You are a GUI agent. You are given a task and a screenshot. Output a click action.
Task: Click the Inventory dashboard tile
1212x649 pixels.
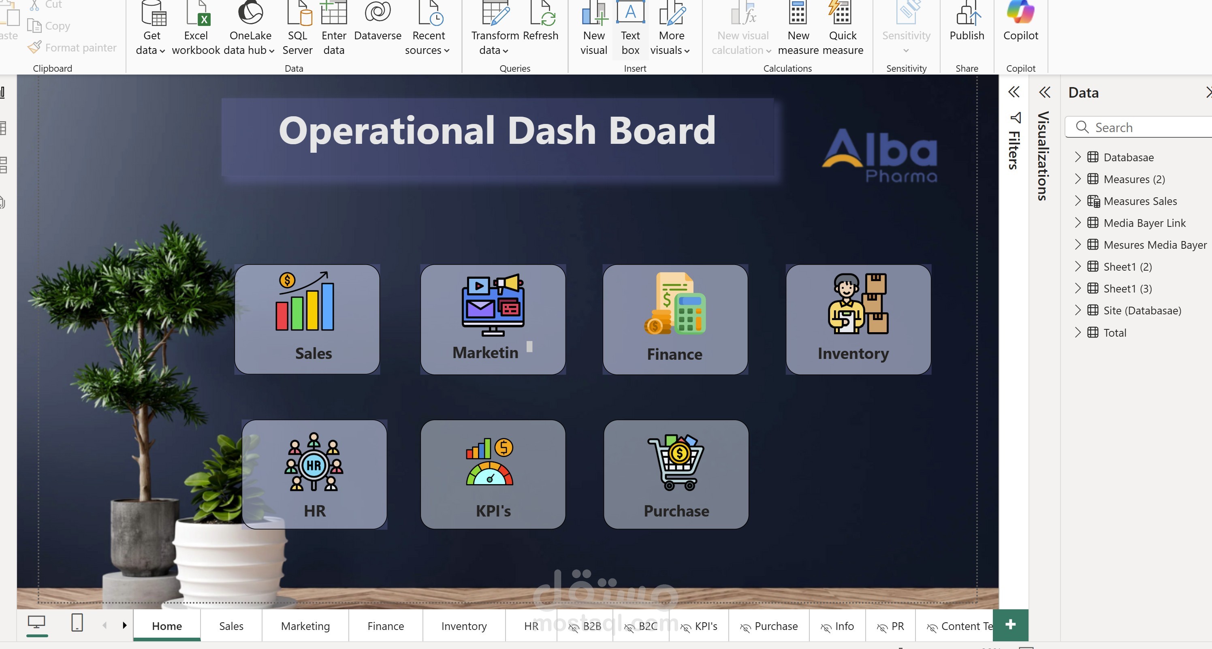[x=858, y=319]
